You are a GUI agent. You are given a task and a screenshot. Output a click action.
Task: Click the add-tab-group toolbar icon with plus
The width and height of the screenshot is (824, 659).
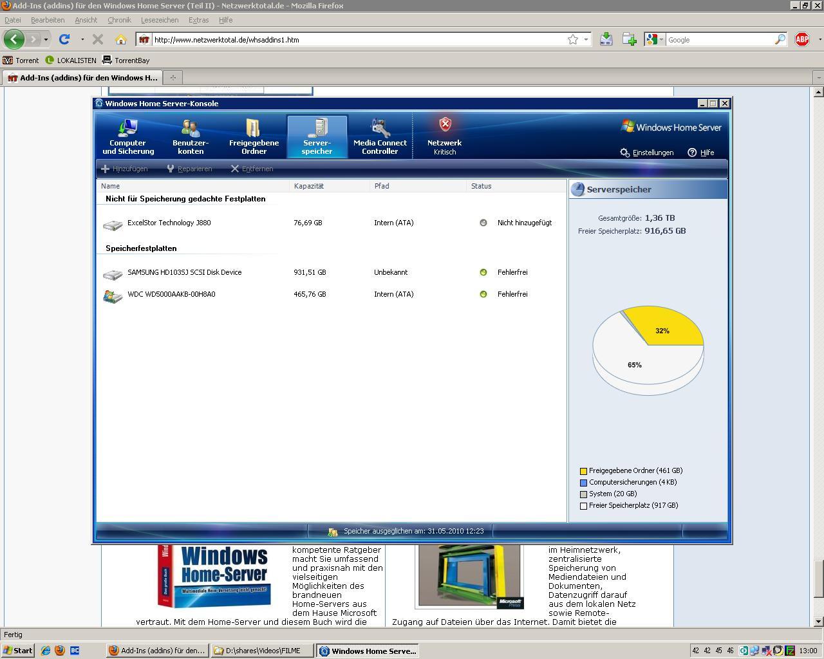630,39
